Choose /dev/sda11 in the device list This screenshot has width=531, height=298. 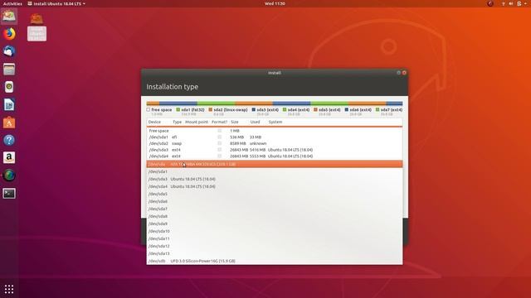[x=275, y=238]
